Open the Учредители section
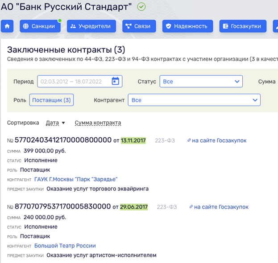278x263 pixels. (x=91, y=26)
